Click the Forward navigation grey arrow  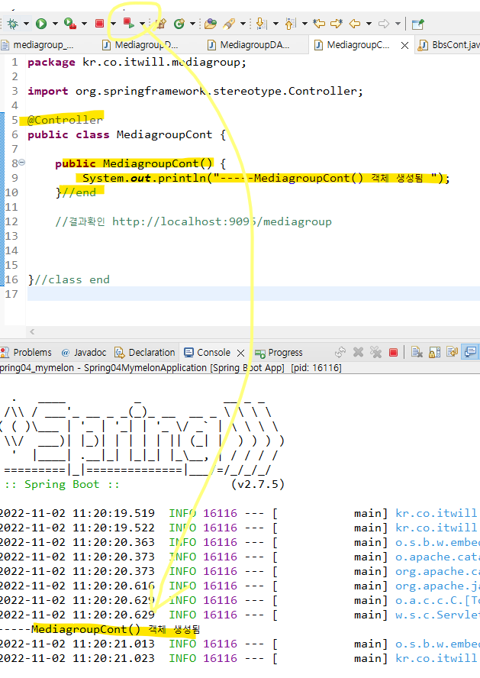pyautogui.click(x=384, y=24)
